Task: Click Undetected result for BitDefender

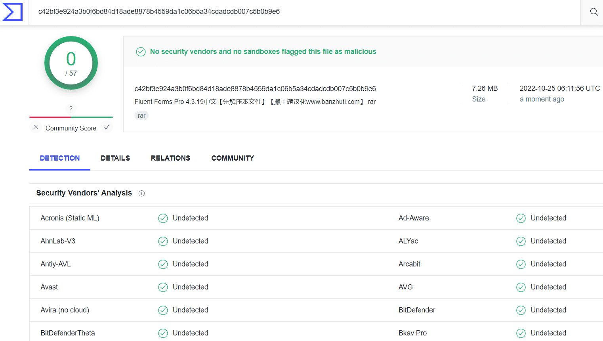Action: pyautogui.click(x=548, y=310)
